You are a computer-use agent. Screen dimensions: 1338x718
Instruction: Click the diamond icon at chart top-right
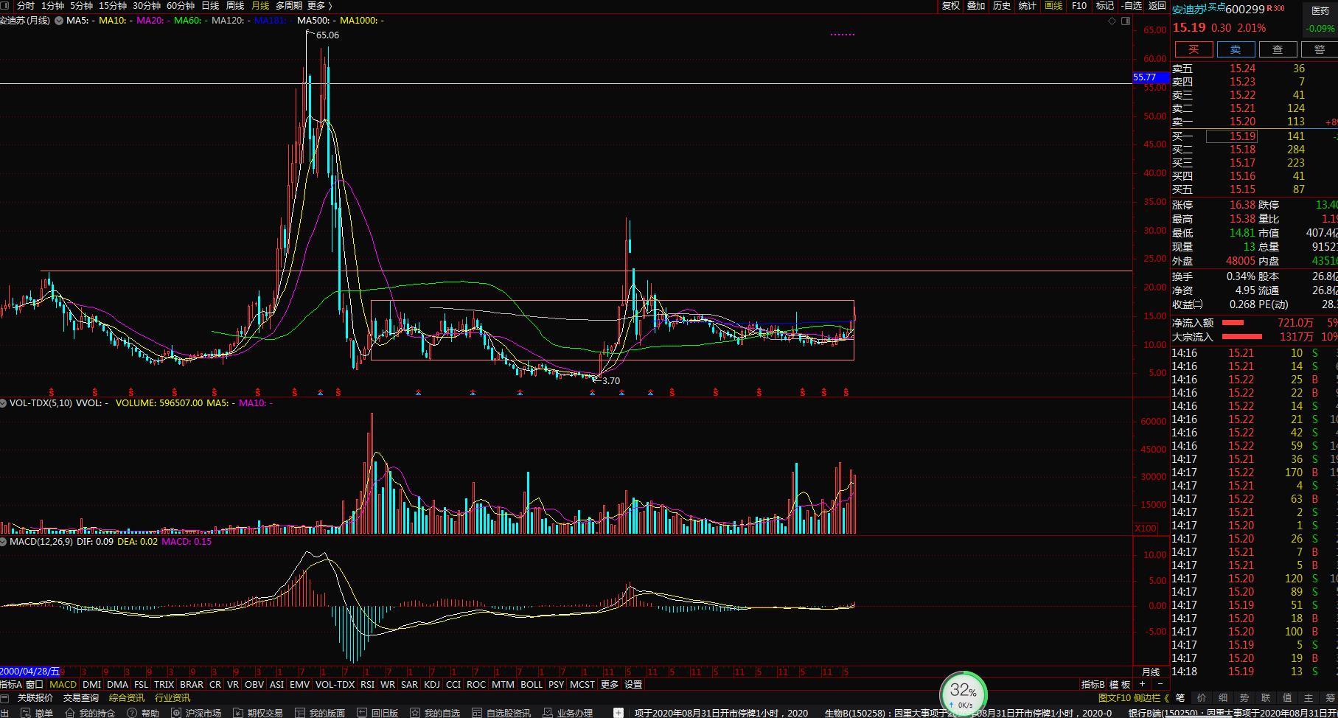[1112, 21]
